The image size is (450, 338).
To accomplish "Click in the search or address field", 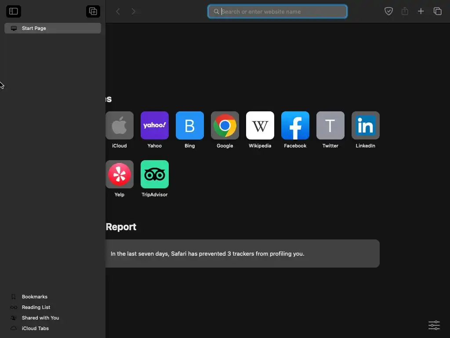I will [277, 11].
